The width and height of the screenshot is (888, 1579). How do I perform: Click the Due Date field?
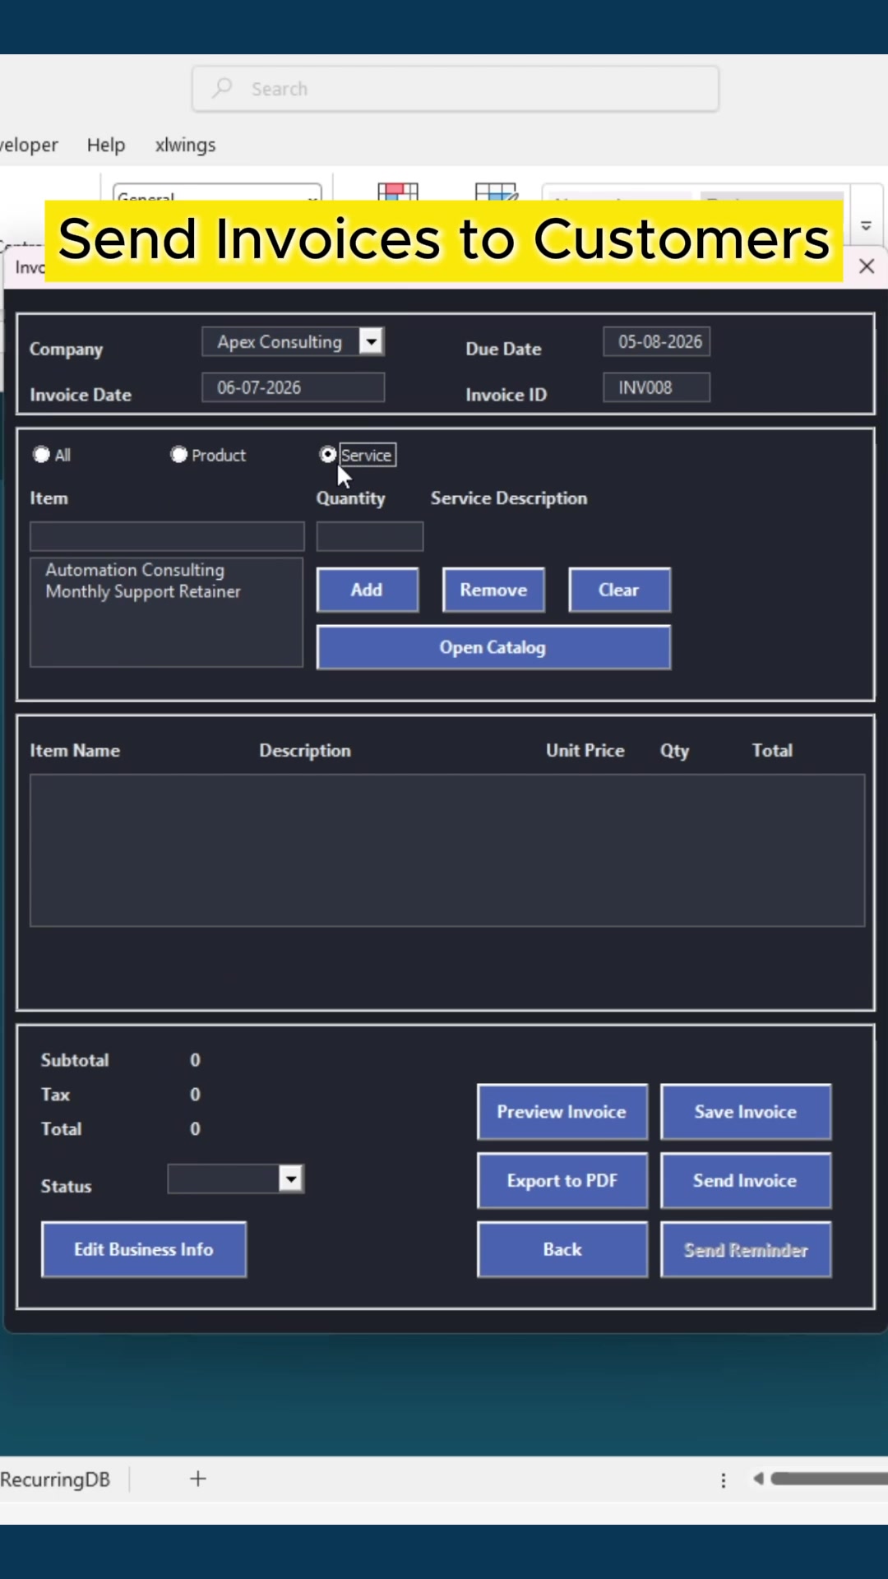tap(657, 341)
